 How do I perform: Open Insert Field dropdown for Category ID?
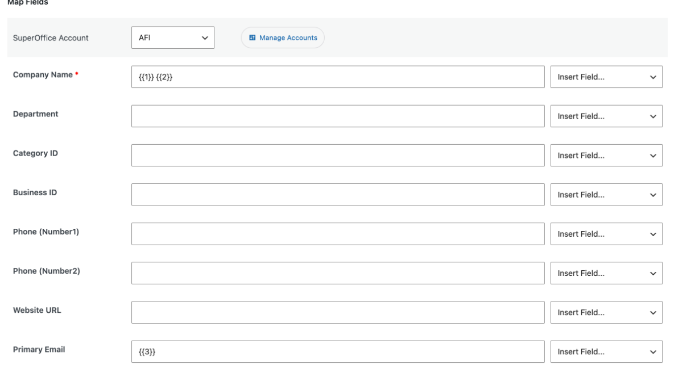coord(606,156)
